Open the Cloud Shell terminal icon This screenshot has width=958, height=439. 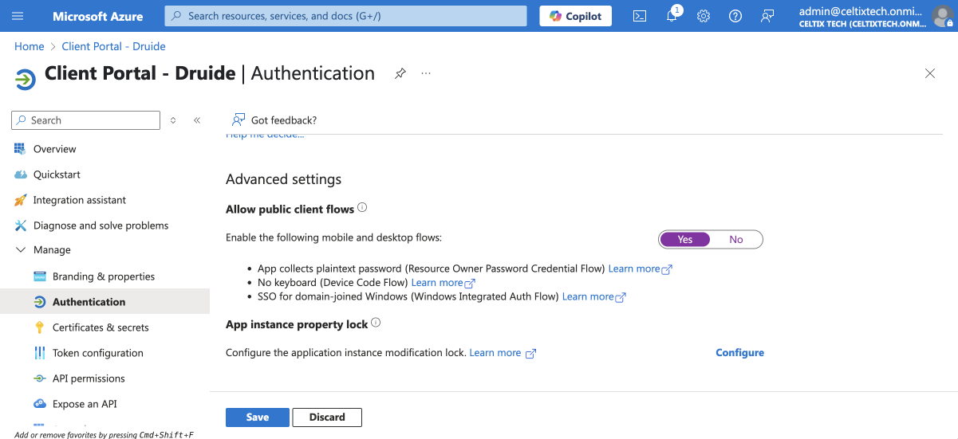[x=639, y=16]
